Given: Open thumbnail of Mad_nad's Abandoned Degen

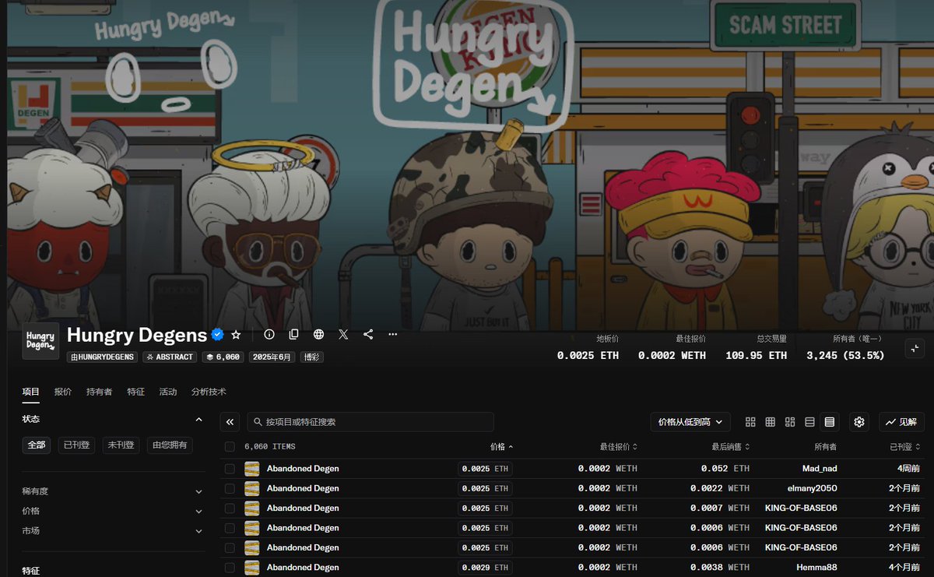Looking at the screenshot, I should click(251, 469).
